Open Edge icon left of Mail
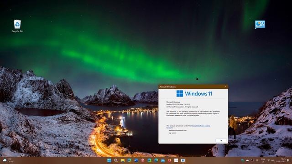 (156, 160)
